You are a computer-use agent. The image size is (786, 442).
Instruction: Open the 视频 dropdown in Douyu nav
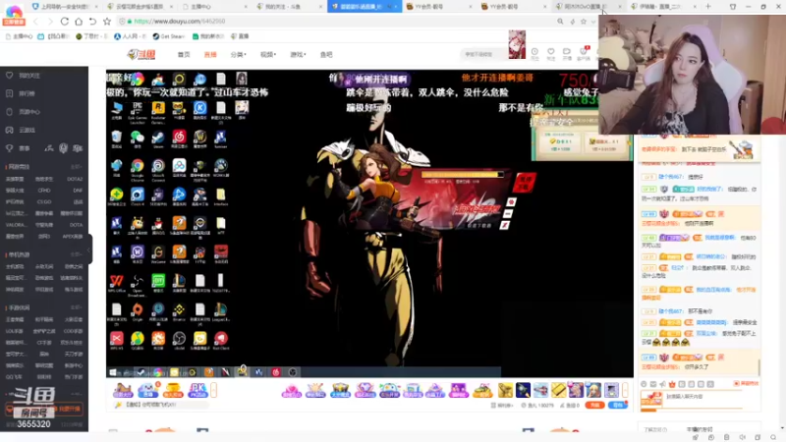click(268, 55)
